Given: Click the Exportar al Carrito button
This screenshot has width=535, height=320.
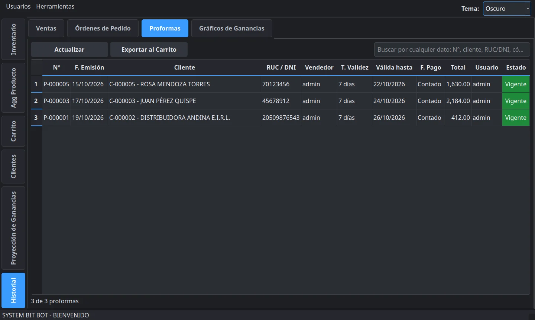Looking at the screenshot, I should coord(149,49).
